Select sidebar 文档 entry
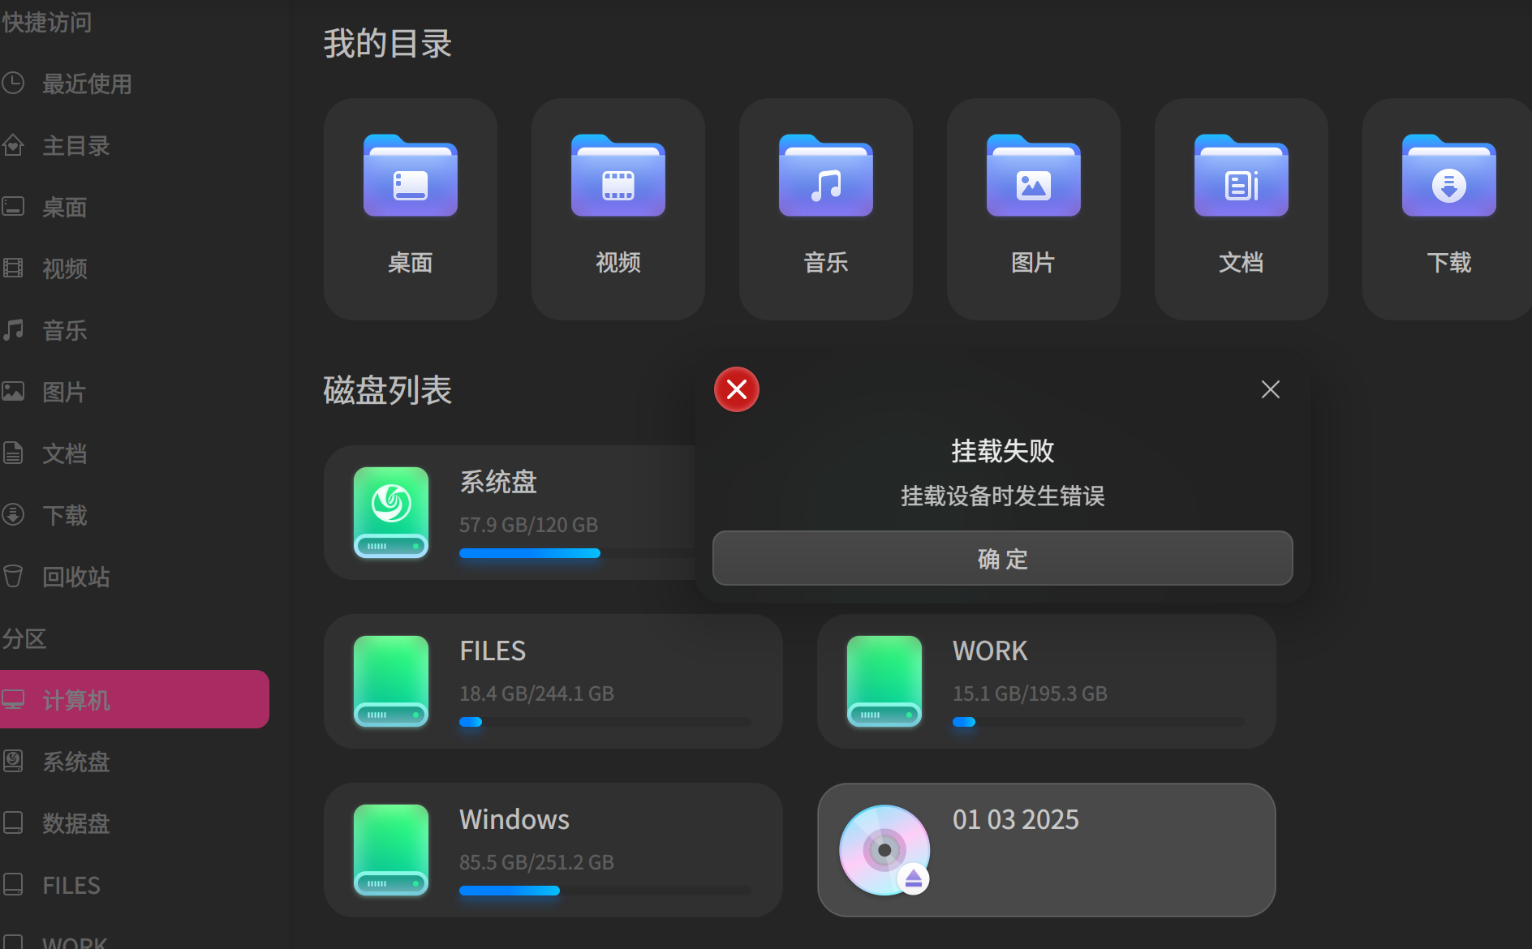This screenshot has height=949, width=1532. [x=134, y=453]
